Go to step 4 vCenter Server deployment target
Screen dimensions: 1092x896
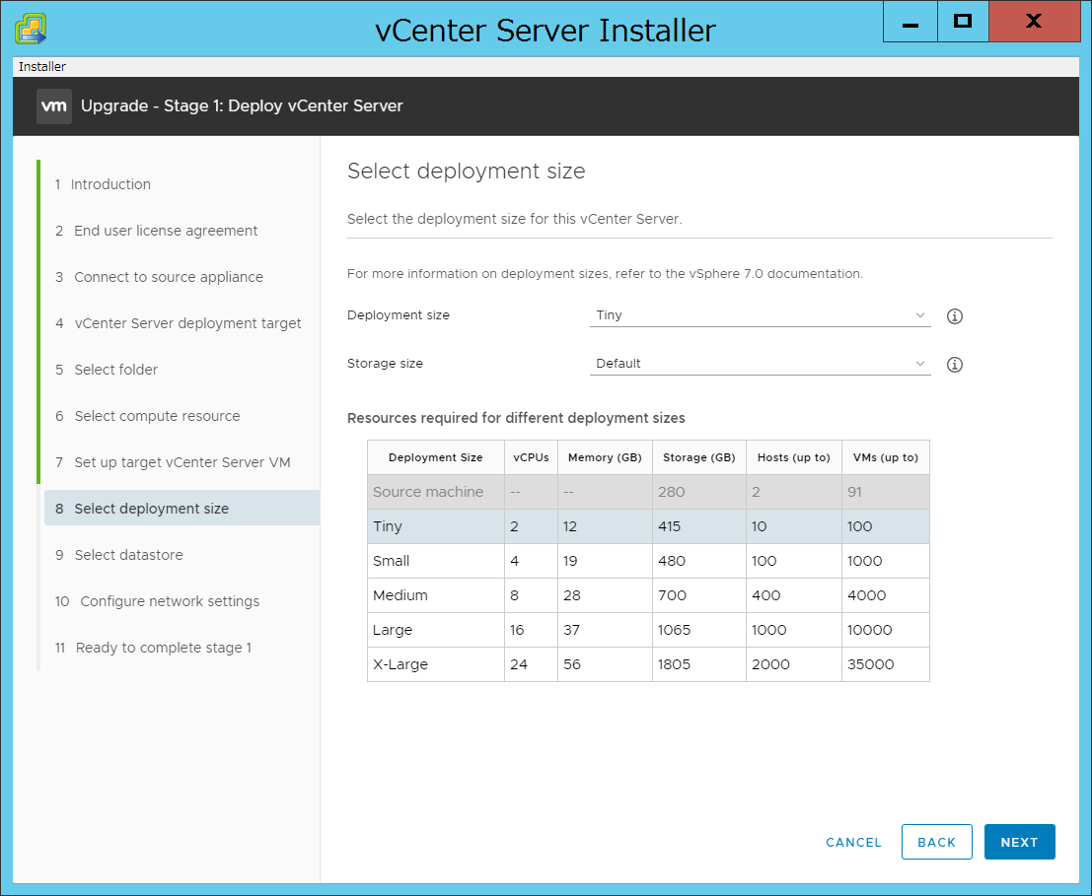(179, 322)
